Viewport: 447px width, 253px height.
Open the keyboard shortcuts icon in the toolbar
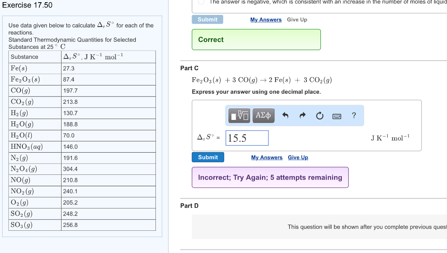(x=337, y=116)
